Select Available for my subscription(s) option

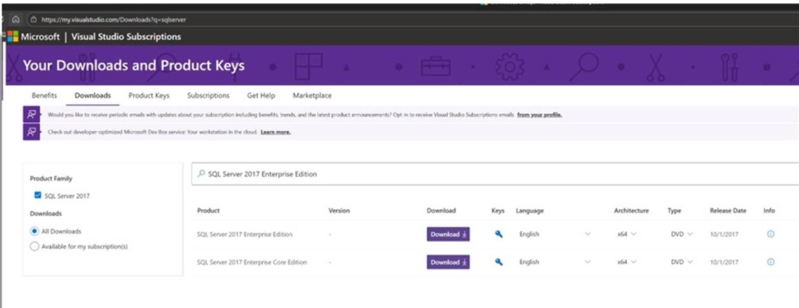[x=34, y=247]
